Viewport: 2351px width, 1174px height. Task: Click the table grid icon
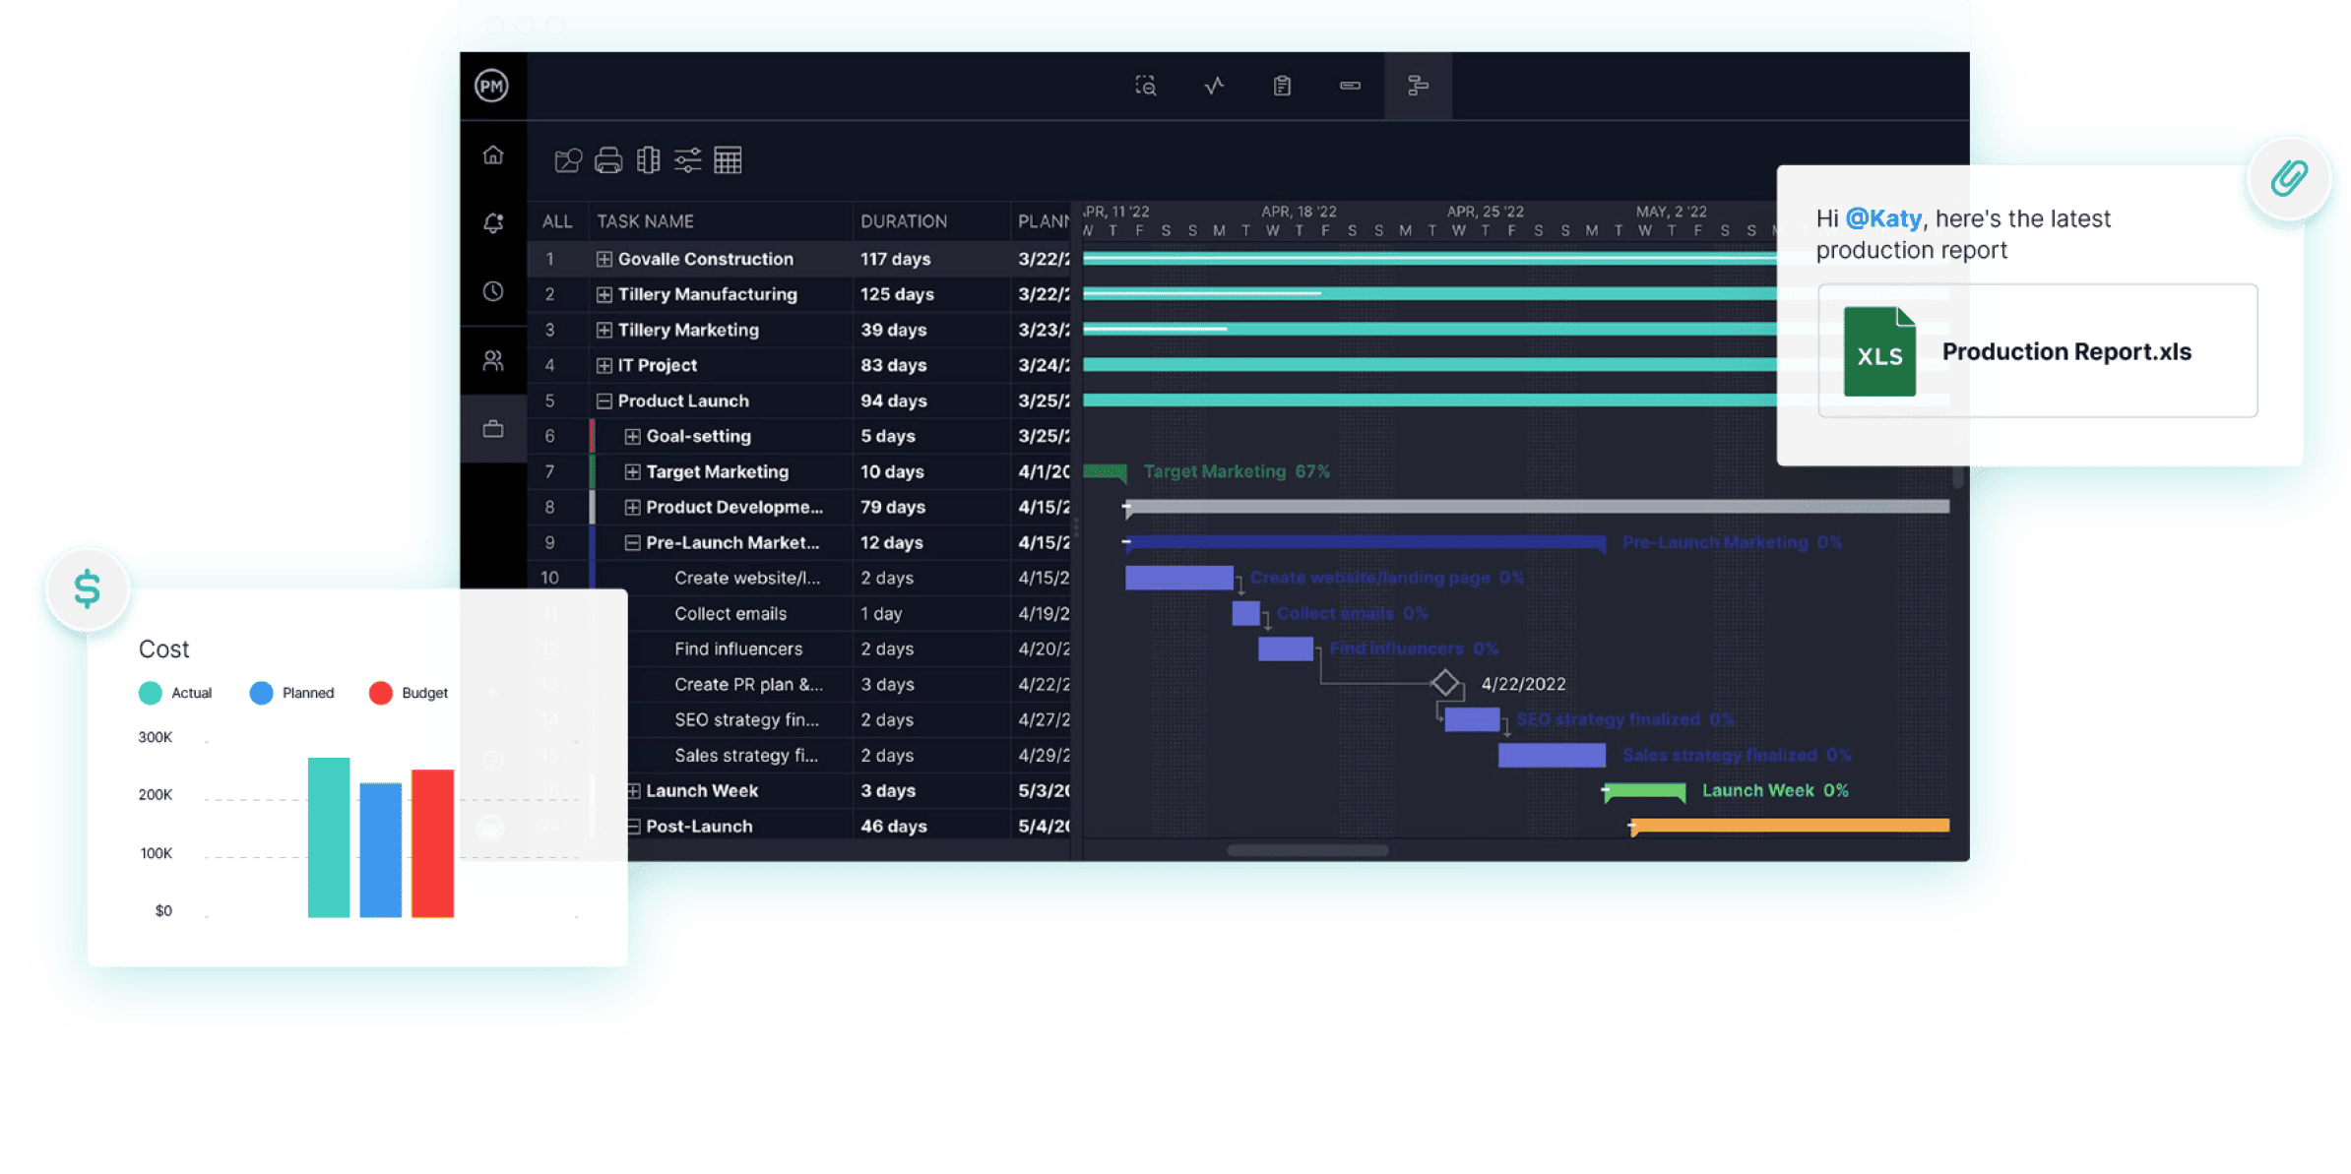pyautogui.click(x=728, y=160)
